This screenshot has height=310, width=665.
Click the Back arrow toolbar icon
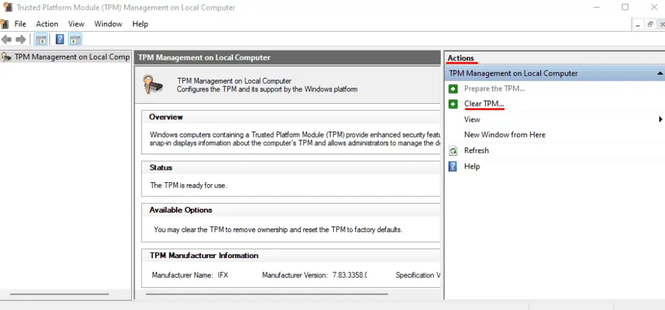[x=6, y=40]
